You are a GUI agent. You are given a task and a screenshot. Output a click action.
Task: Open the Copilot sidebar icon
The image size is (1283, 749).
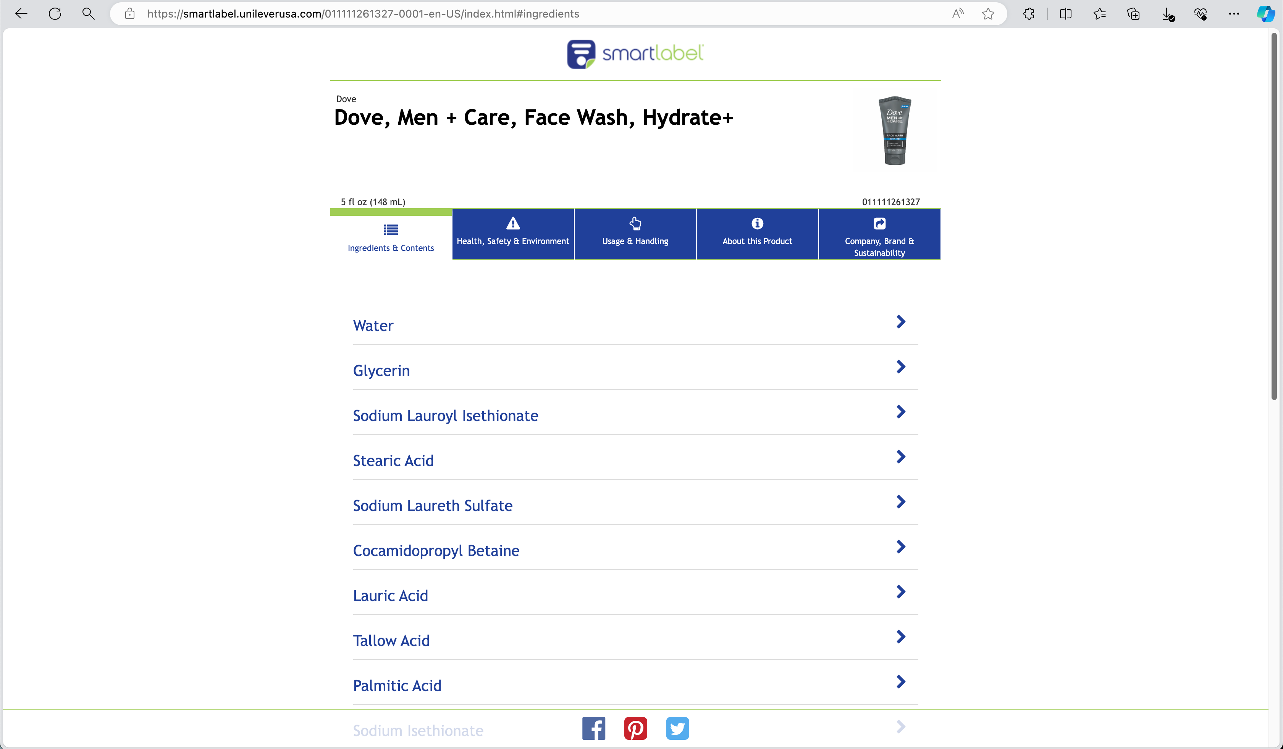pyautogui.click(x=1265, y=14)
